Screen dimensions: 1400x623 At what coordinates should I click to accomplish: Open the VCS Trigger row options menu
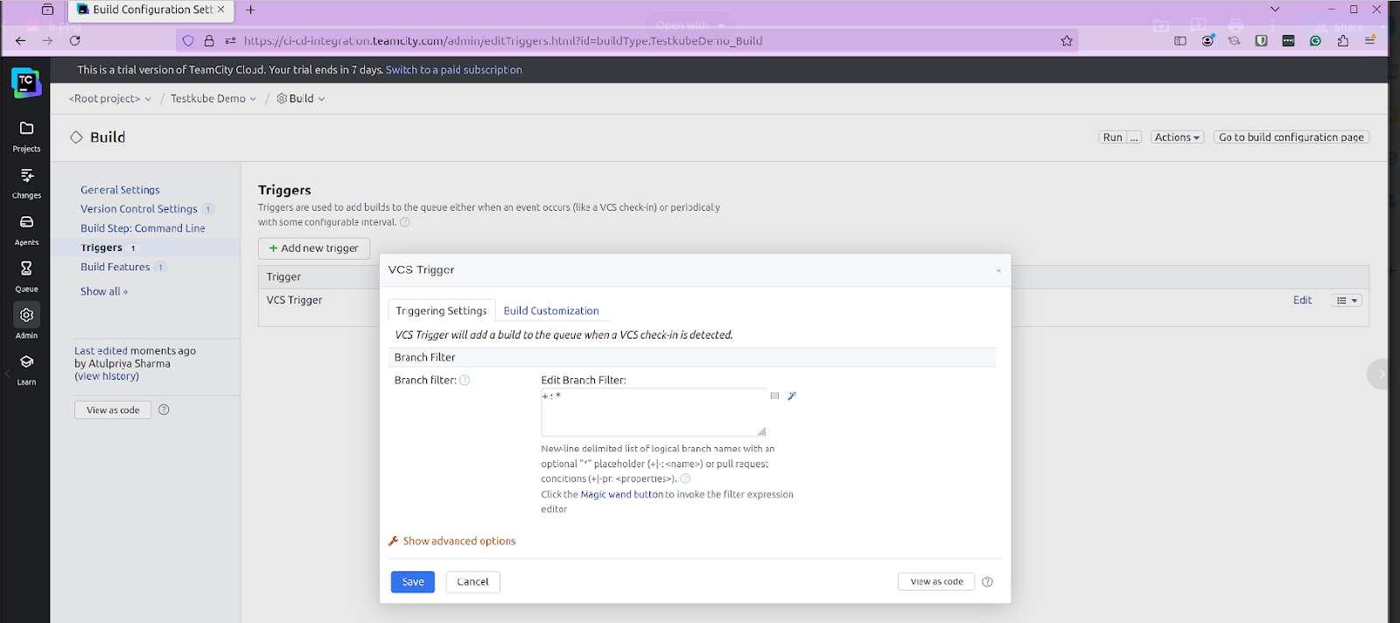(1347, 300)
